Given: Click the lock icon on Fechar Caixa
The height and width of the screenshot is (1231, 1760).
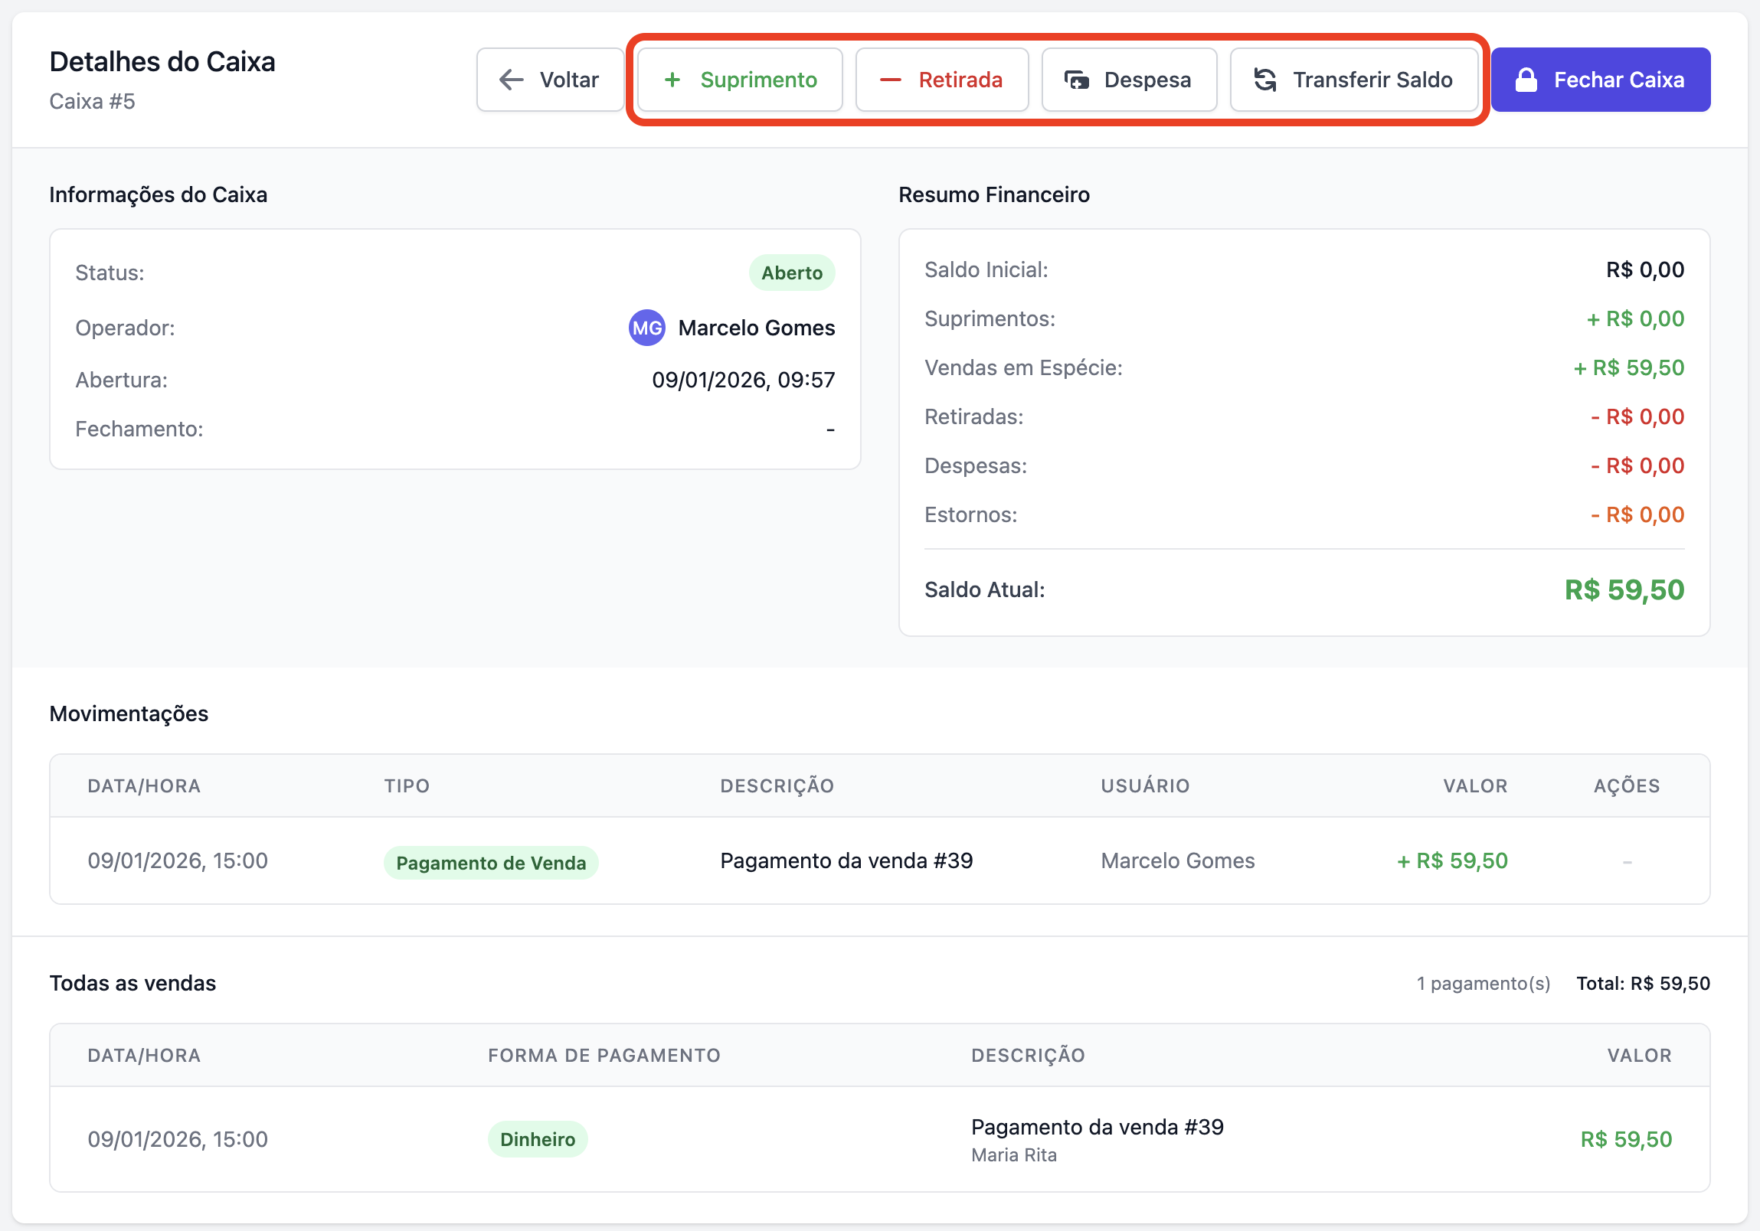Looking at the screenshot, I should [1526, 80].
